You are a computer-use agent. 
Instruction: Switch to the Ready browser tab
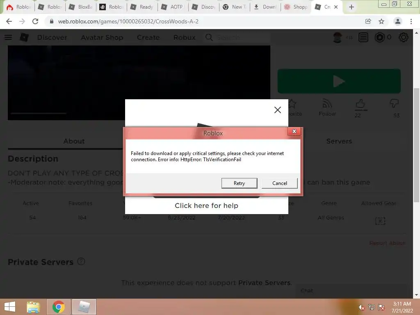[x=142, y=7]
